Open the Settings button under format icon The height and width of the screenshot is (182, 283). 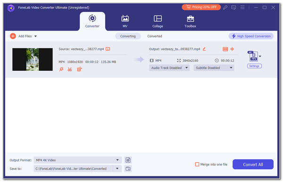click(254, 66)
